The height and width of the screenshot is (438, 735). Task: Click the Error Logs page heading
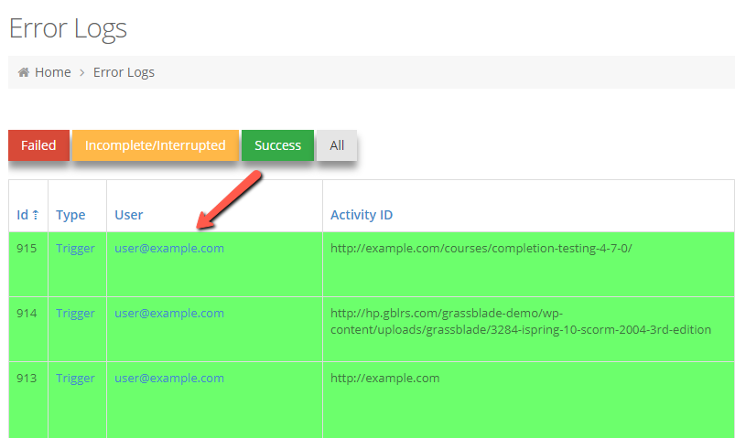pos(68,28)
